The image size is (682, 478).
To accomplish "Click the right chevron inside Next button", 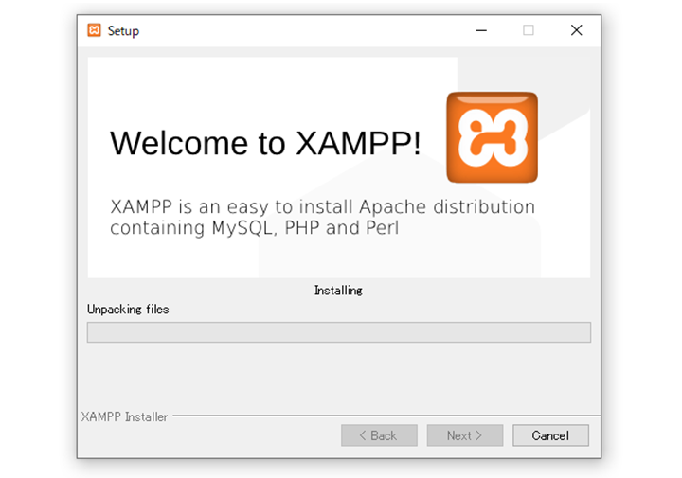I will click(478, 435).
